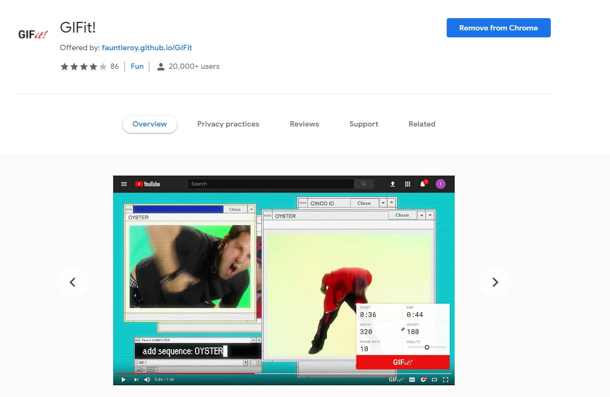Open YouTube notifications bell
610x397 pixels.
(423, 184)
